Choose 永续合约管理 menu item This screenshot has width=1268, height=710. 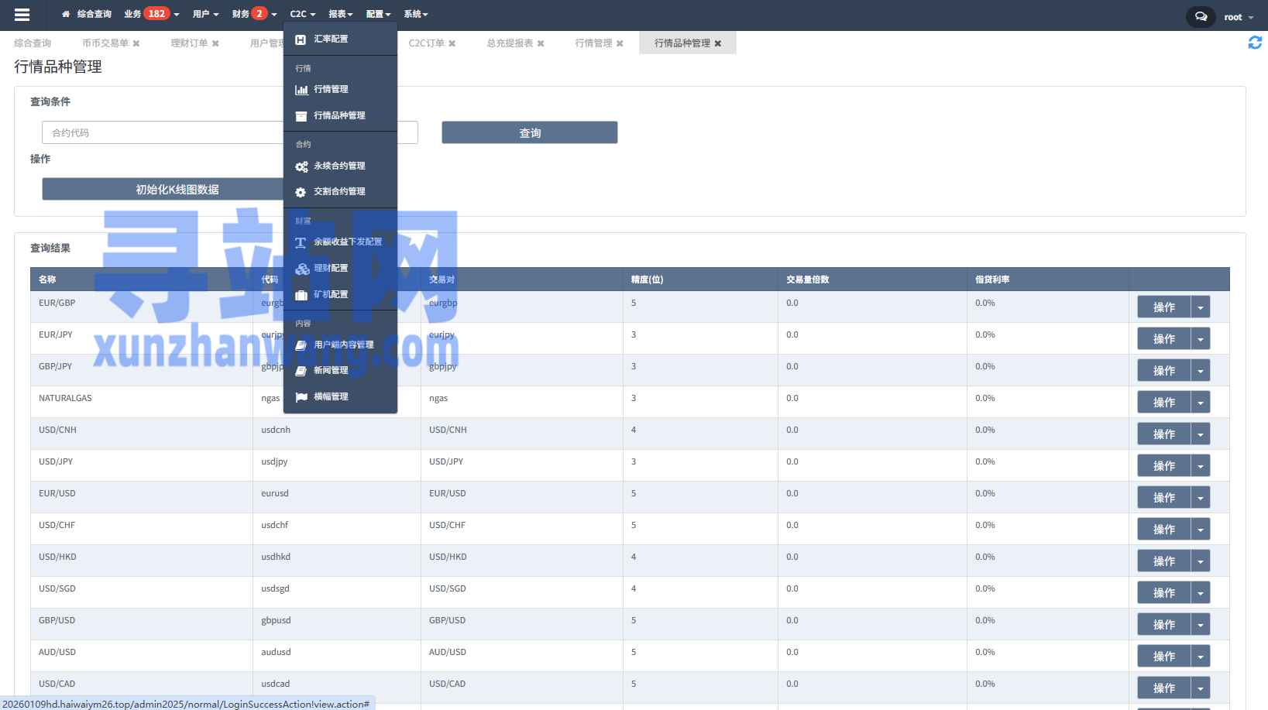[339, 166]
